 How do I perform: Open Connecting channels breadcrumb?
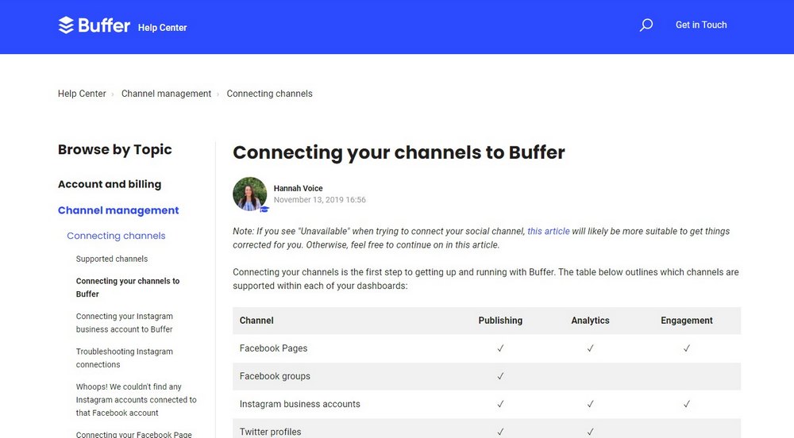[269, 94]
